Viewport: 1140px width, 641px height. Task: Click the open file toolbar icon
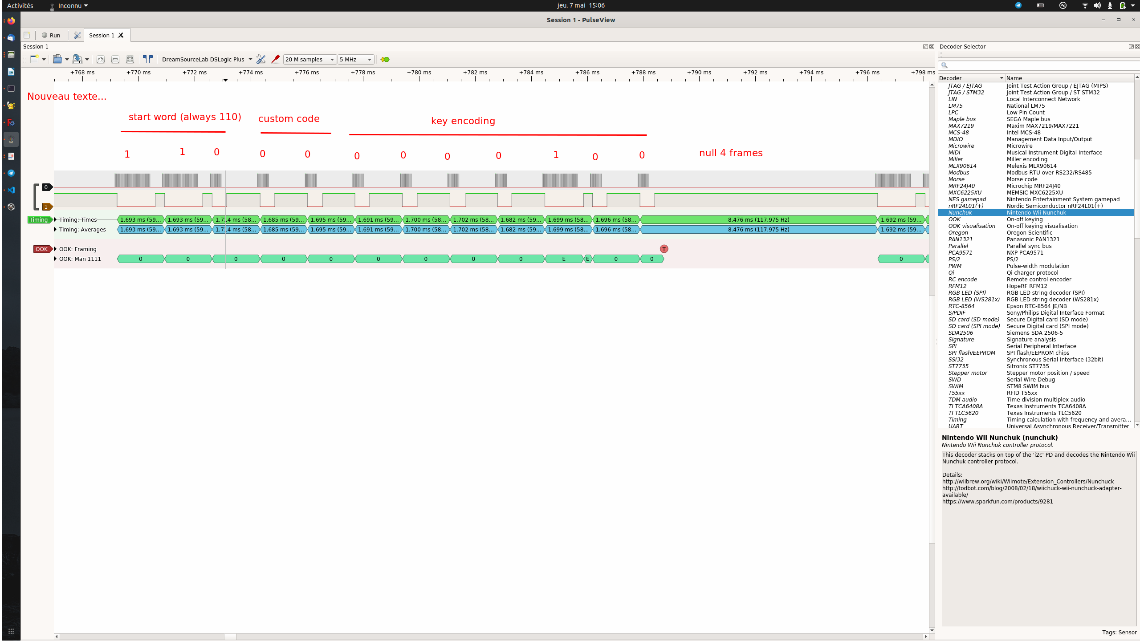click(58, 59)
